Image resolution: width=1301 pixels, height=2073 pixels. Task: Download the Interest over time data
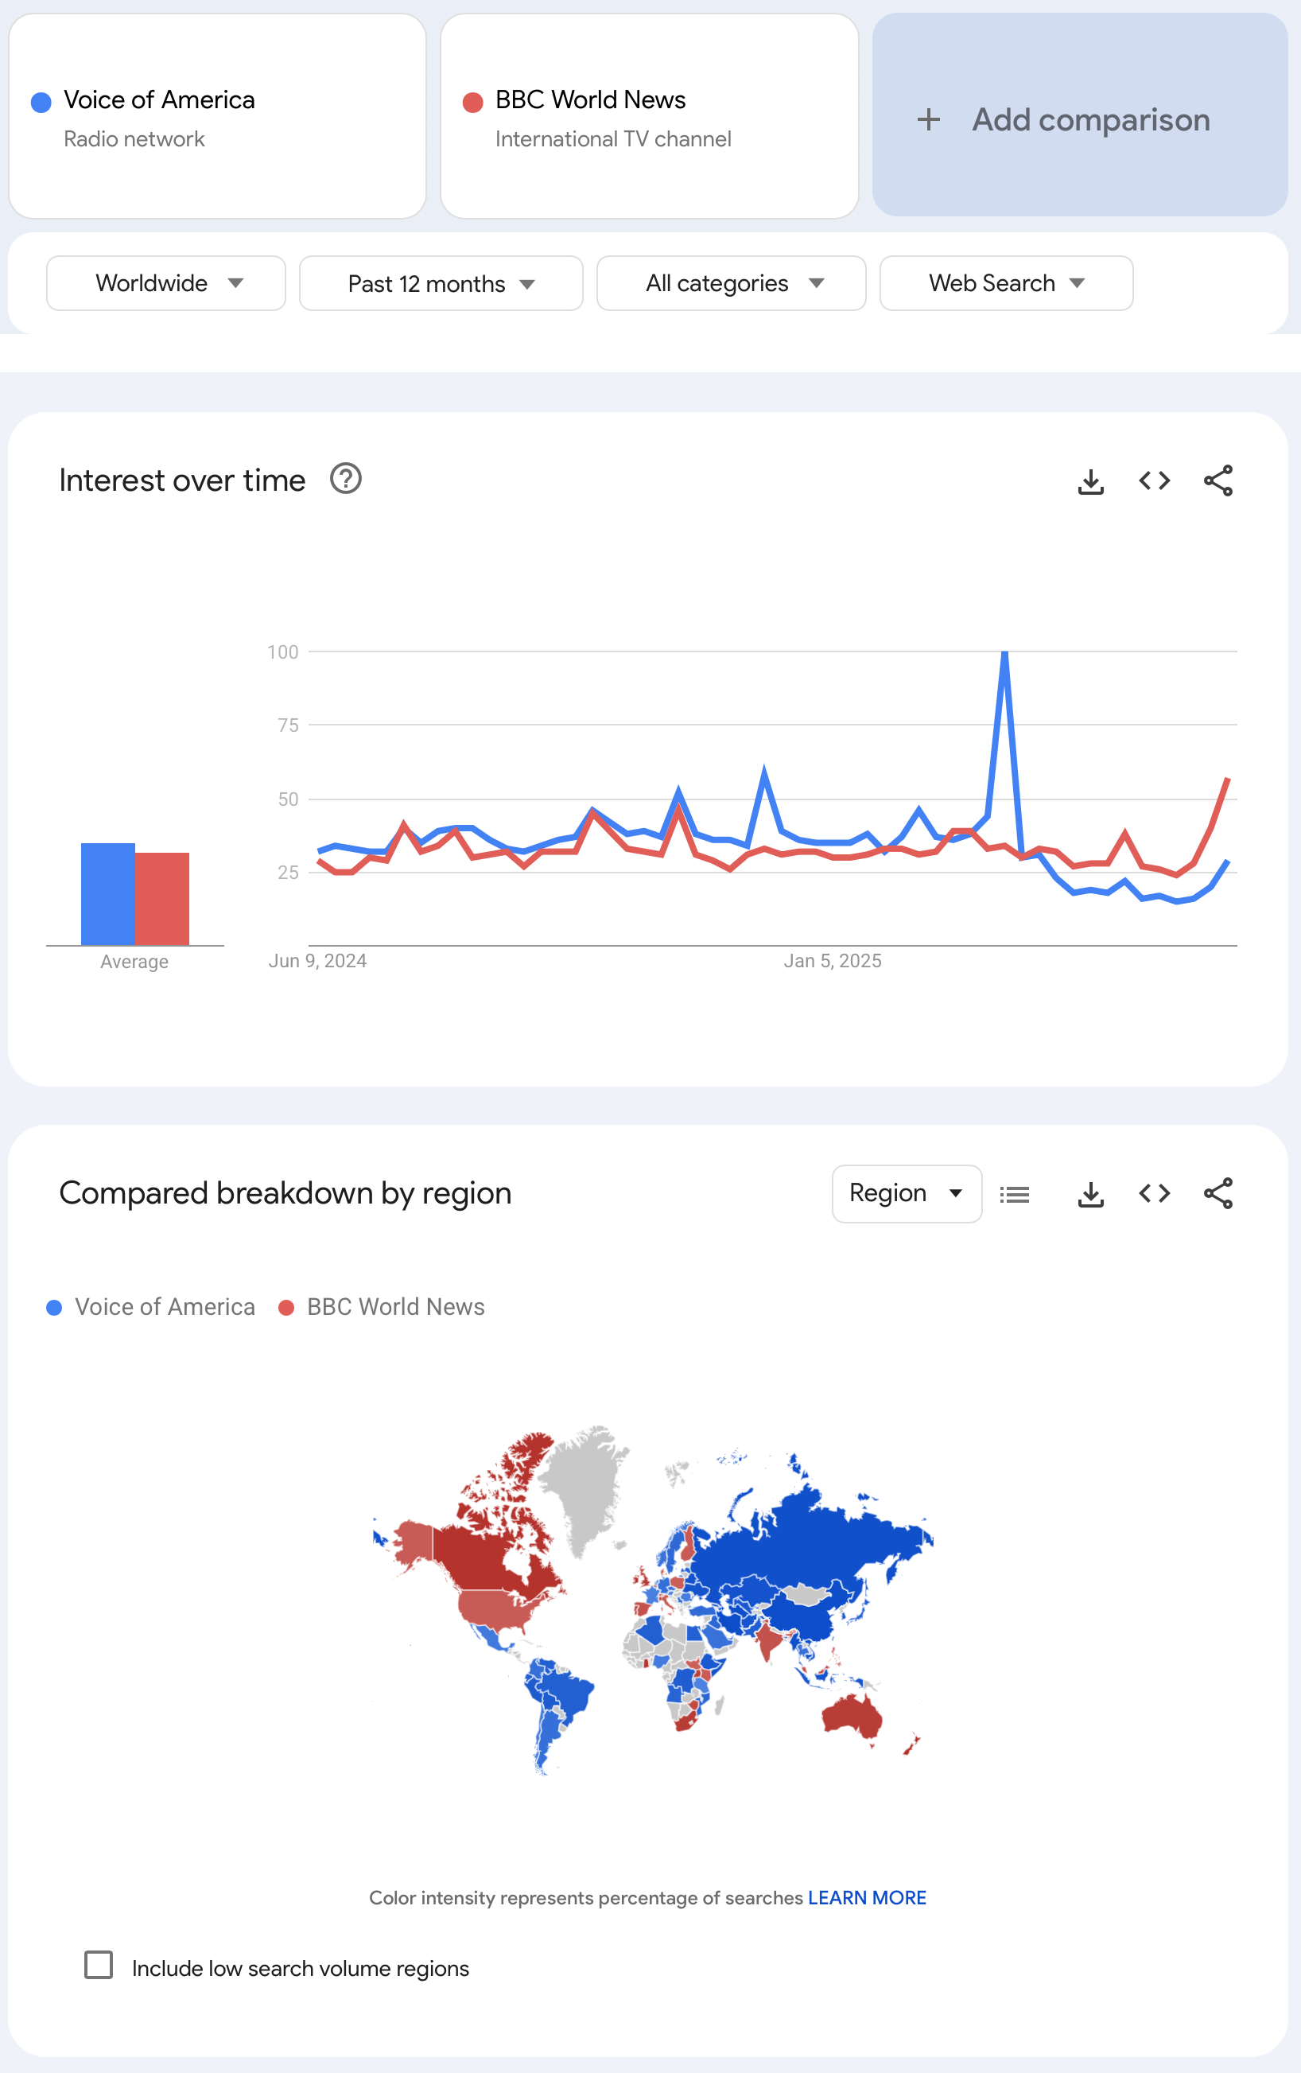pos(1090,481)
